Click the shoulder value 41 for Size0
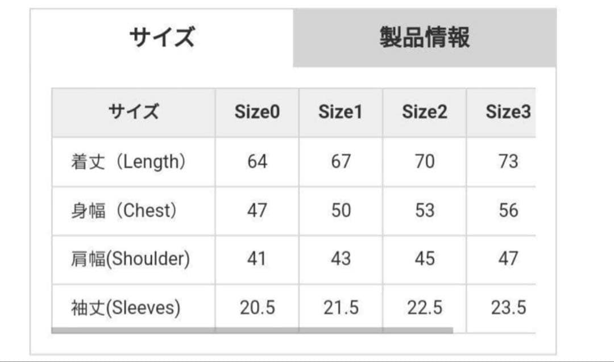This screenshot has height=362, width=614. pyautogui.click(x=258, y=259)
